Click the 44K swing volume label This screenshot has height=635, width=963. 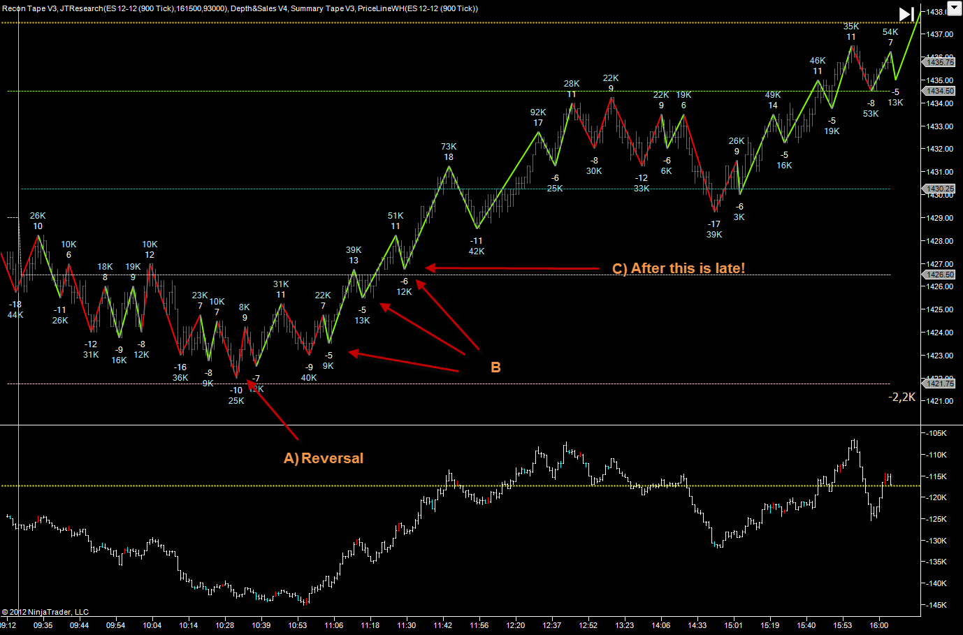(15, 315)
